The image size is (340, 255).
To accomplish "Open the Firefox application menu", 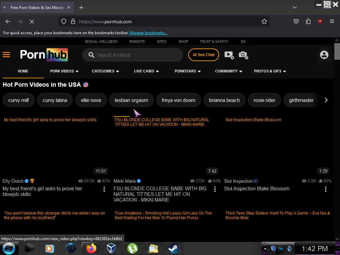I will click(x=332, y=21).
